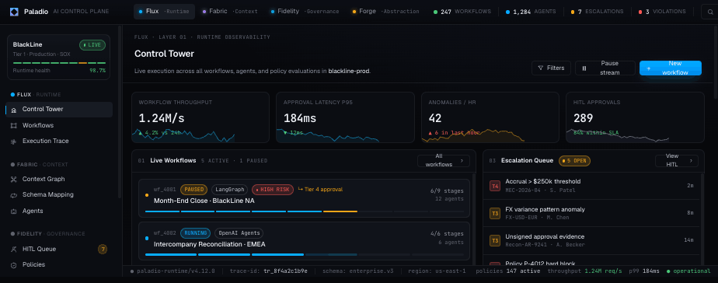Switch to the Flux Runtime tab

(164, 12)
